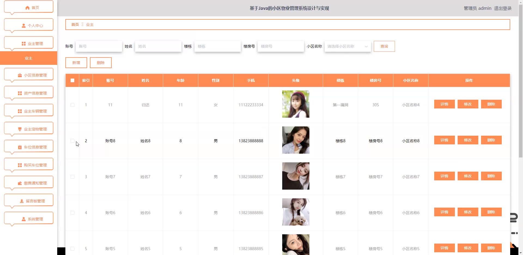Click the home icon in sidebar
The image size is (523, 255).
pyautogui.click(x=28, y=8)
